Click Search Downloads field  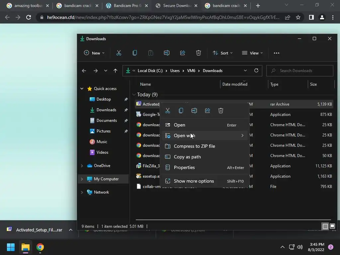click(x=300, y=71)
